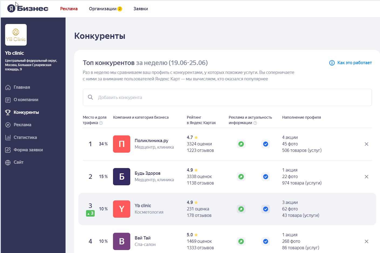Remove Будь Здоров from competitors list
The width and height of the screenshot is (380, 253).
367,177
